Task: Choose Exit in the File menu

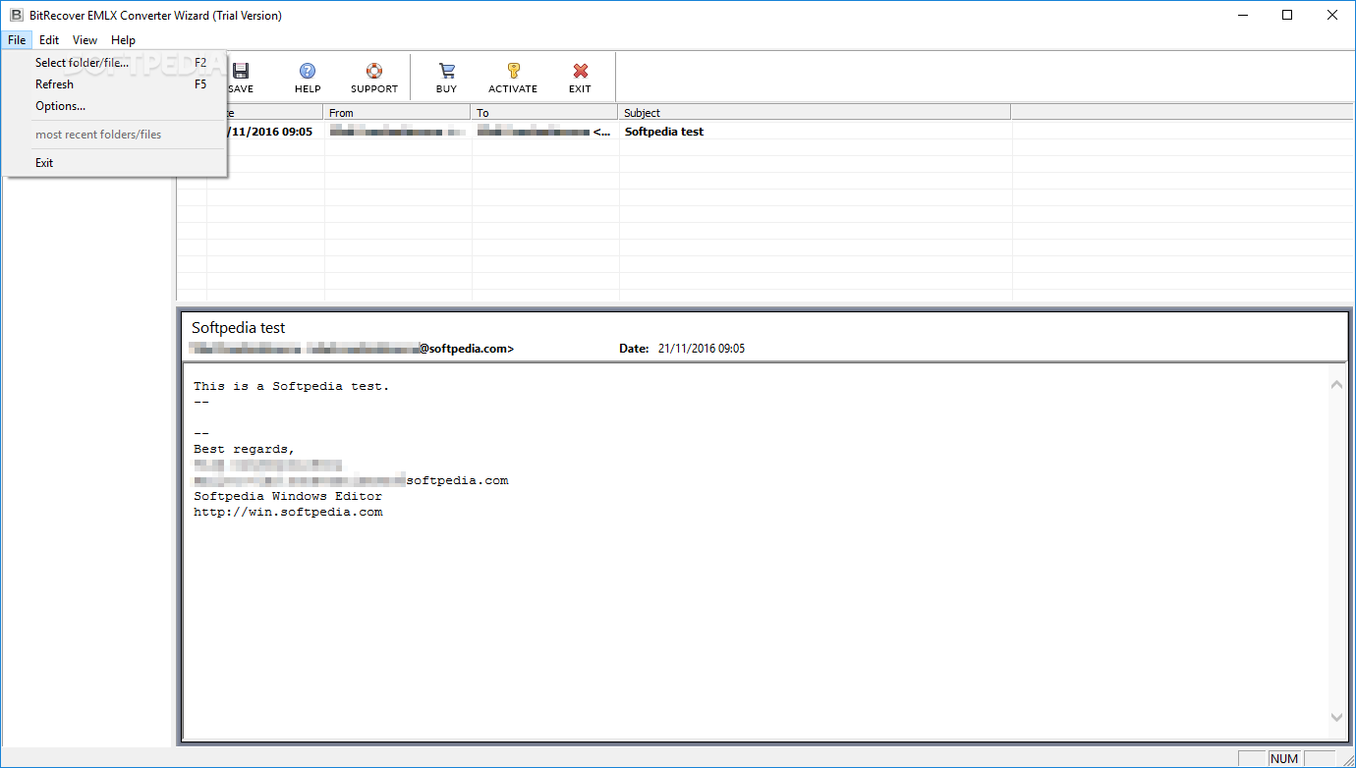Action: [115, 163]
